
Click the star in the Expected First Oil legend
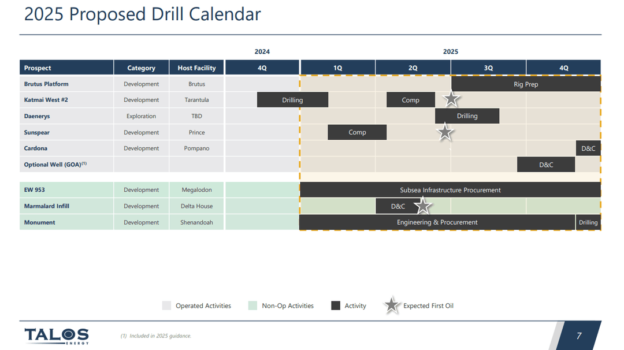[x=392, y=305]
